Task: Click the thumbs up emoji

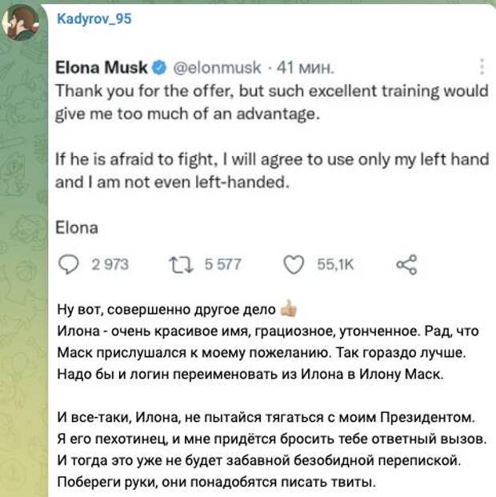Action: (x=289, y=308)
